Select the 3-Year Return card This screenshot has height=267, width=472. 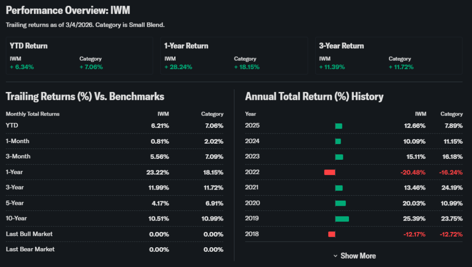click(389, 56)
